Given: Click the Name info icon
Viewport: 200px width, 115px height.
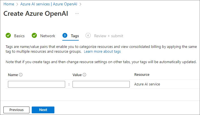Looking at the screenshot, I should pyautogui.click(x=21, y=75).
